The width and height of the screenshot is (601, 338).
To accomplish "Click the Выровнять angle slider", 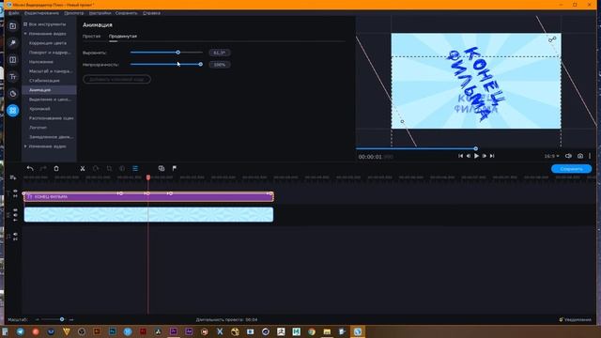I will 166,53.
